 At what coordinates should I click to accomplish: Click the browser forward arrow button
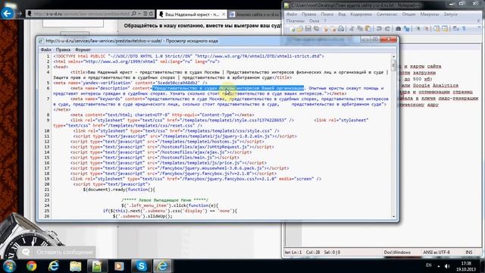coord(19,14)
